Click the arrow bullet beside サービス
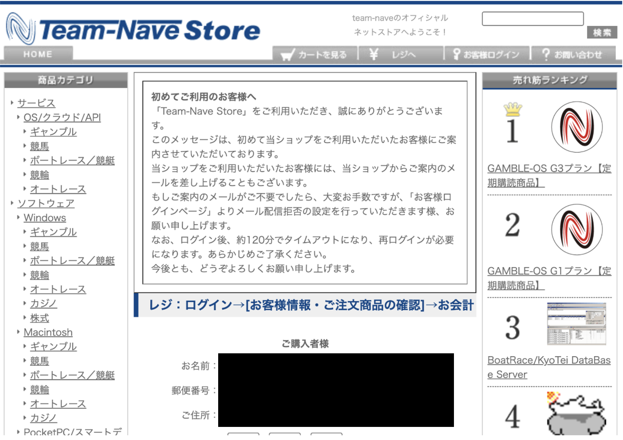Screen dimensions: 623x440 [12, 103]
